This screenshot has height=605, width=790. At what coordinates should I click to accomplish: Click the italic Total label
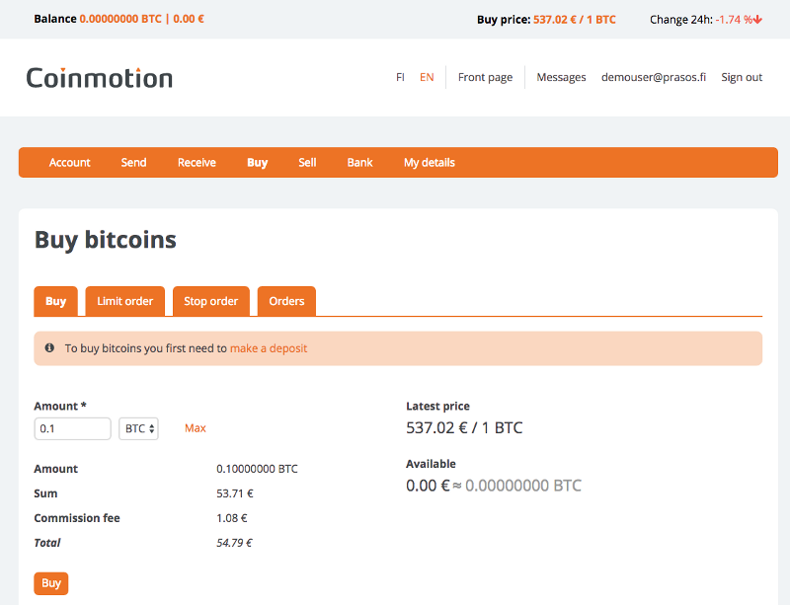click(x=46, y=543)
